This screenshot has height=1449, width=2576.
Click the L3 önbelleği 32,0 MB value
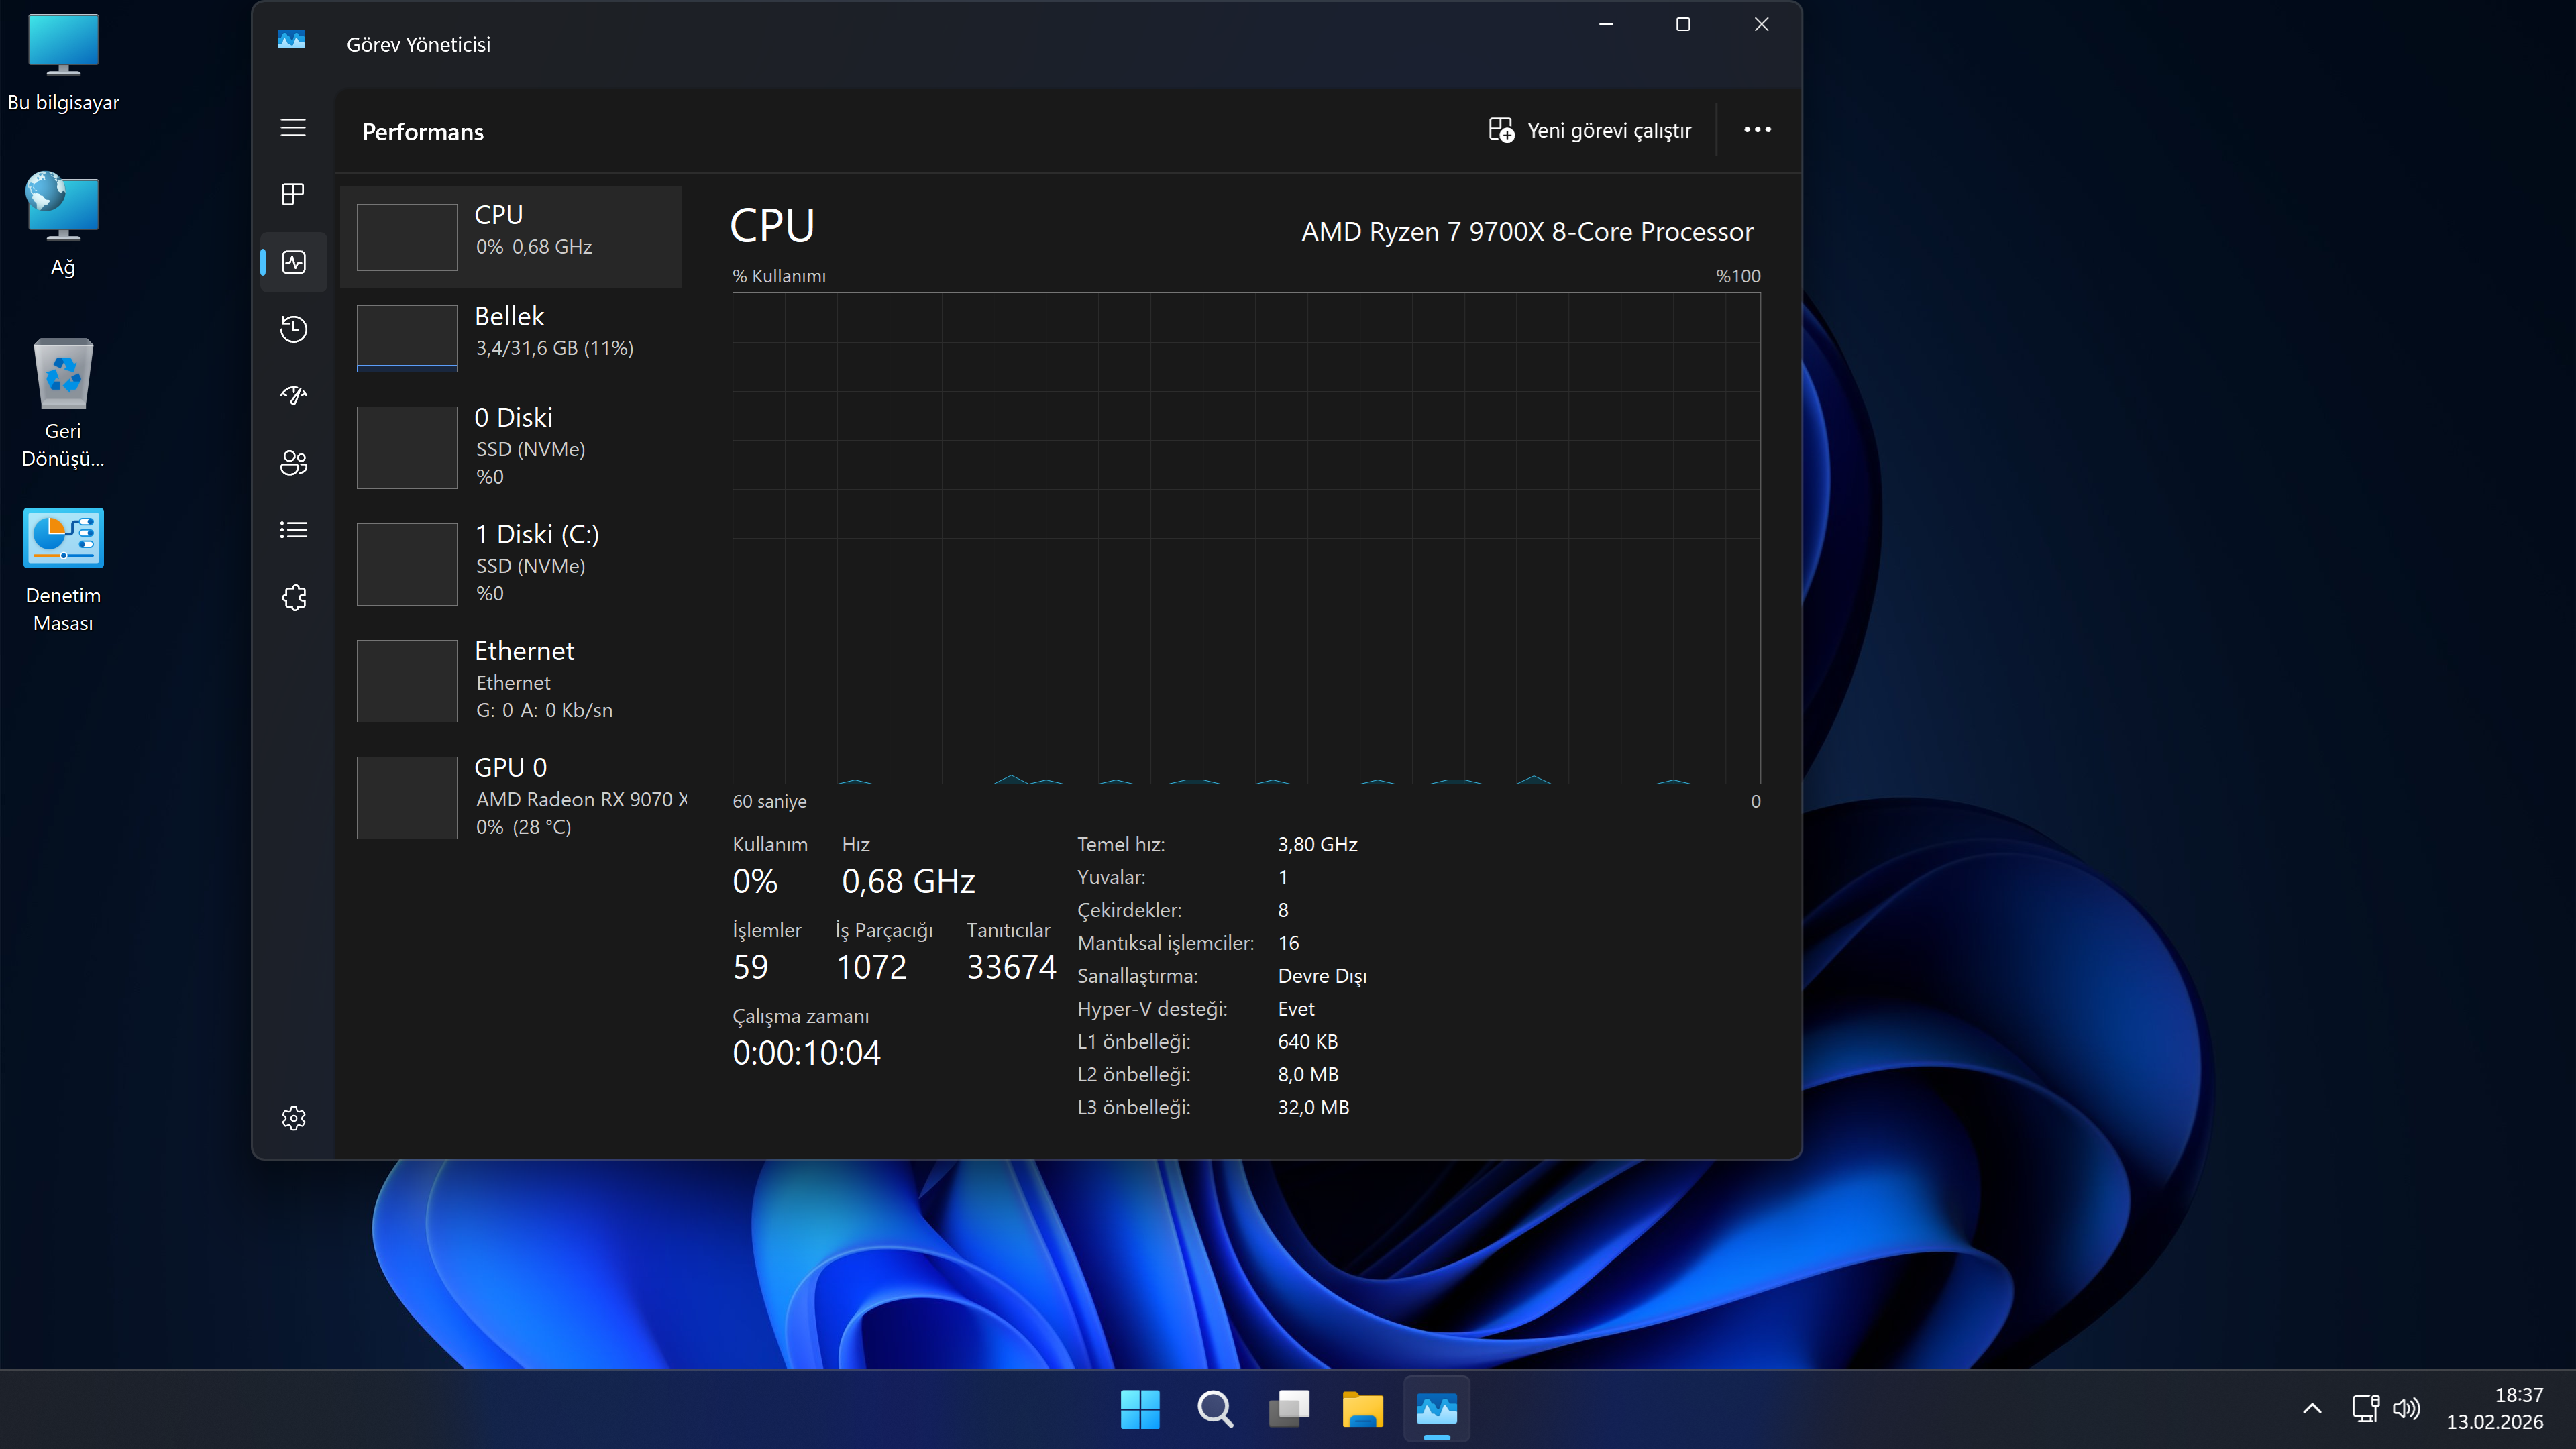tap(1313, 1108)
